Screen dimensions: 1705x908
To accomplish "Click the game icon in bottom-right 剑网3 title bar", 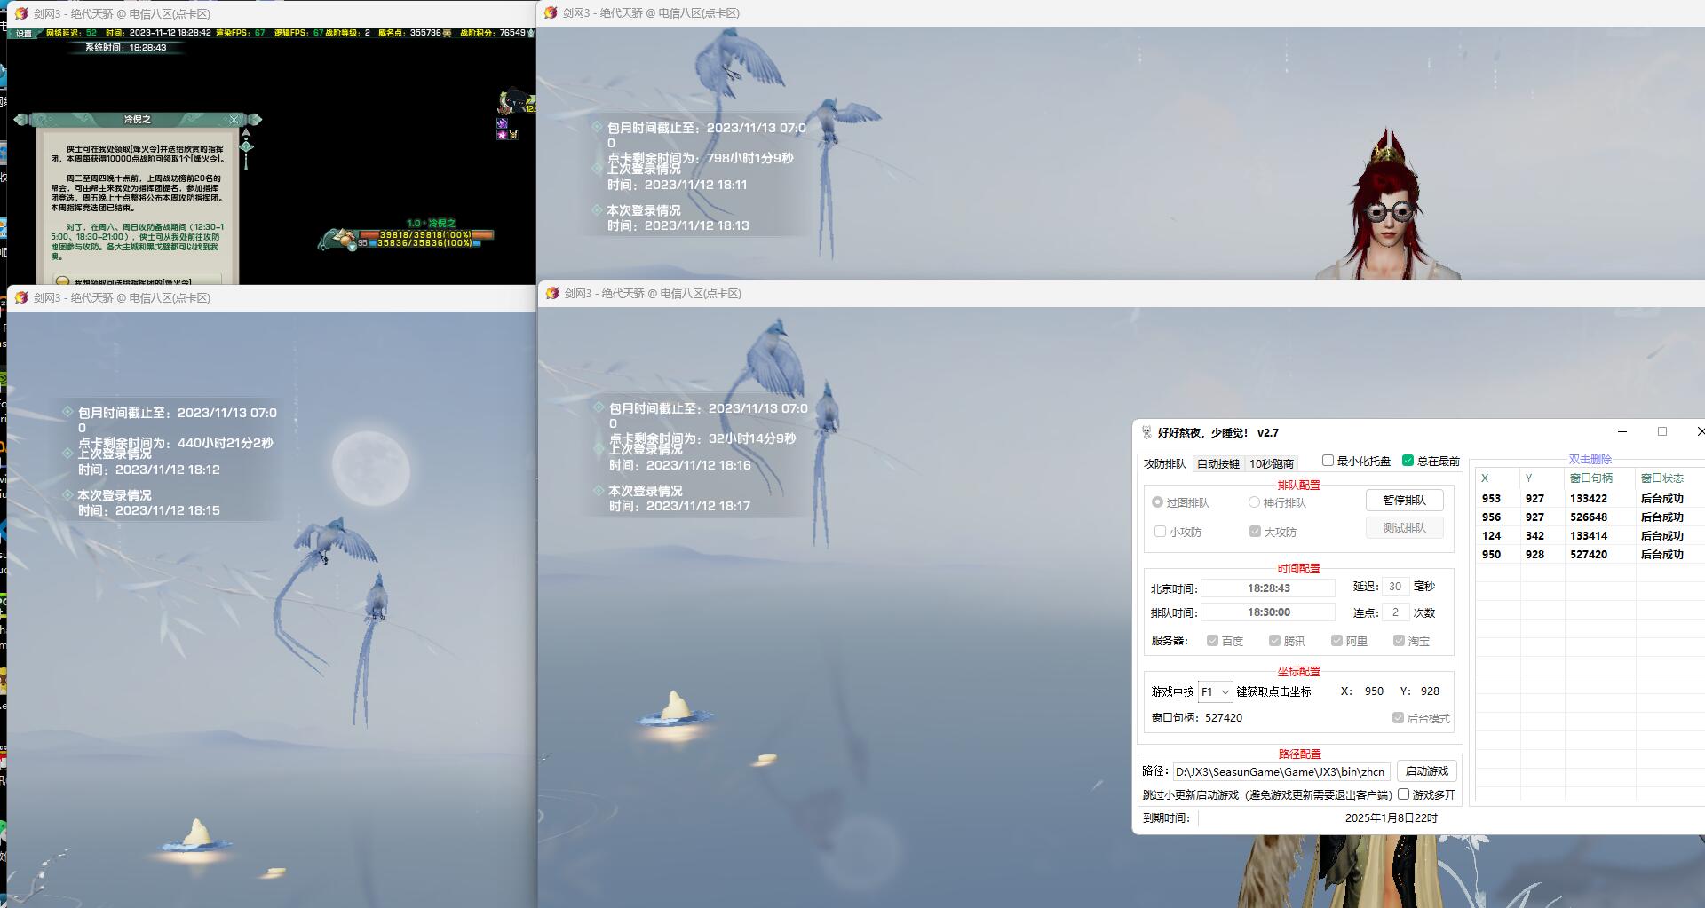I will pos(551,294).
